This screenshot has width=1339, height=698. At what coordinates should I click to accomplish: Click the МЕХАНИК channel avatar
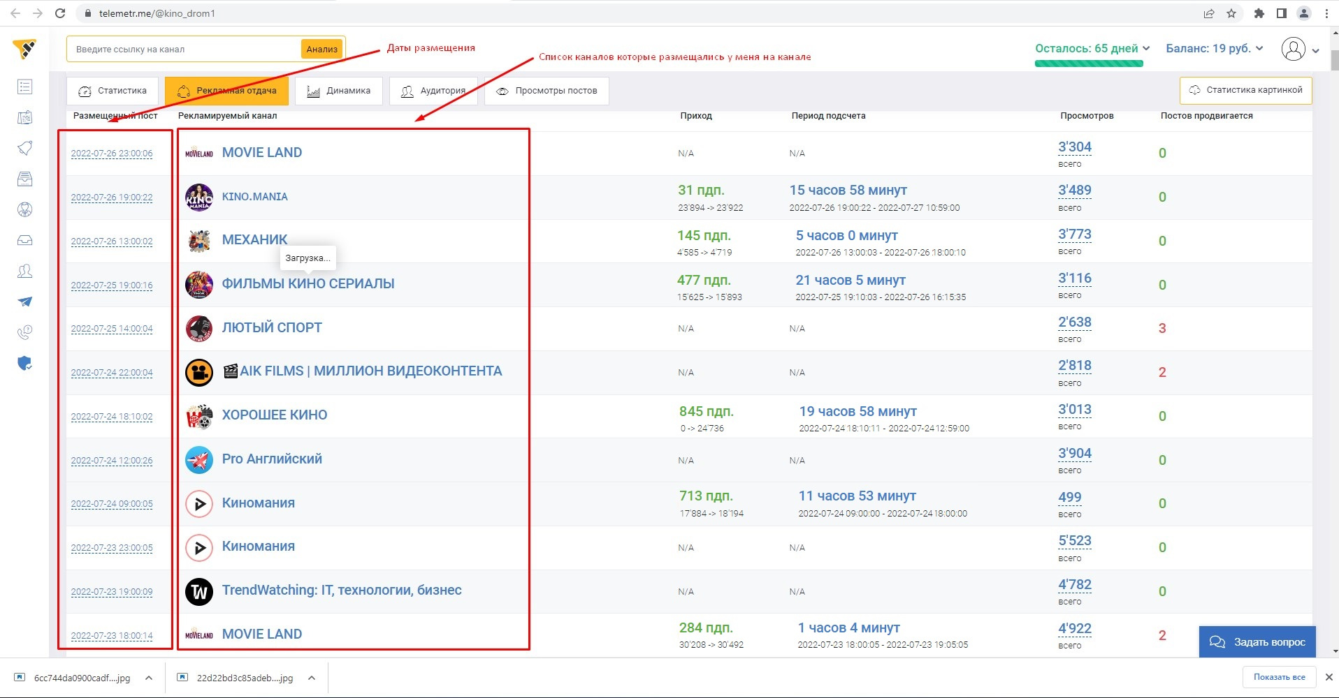coord(199,241)
